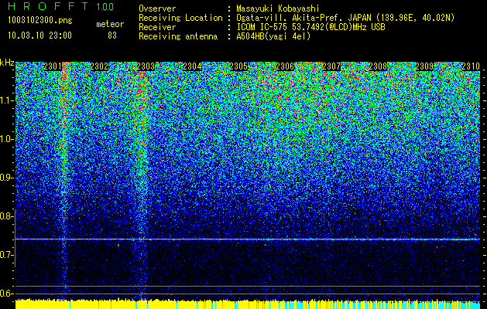The height and width of the screenshot is (309, 487).
Task: Click the filename 1003102300.png
Action: [x=40, y=21]
